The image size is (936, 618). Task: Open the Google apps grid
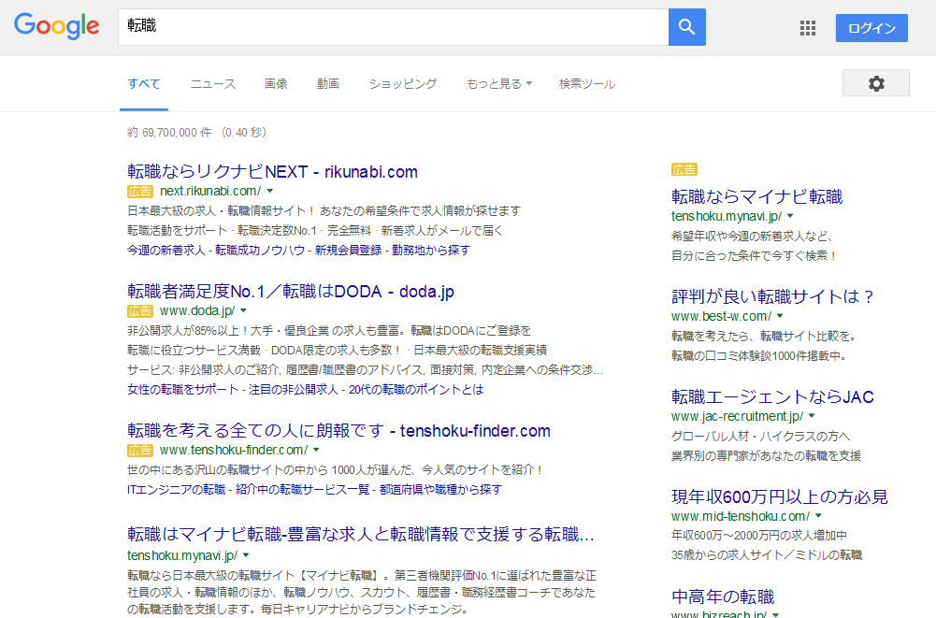tap(808, 28)
